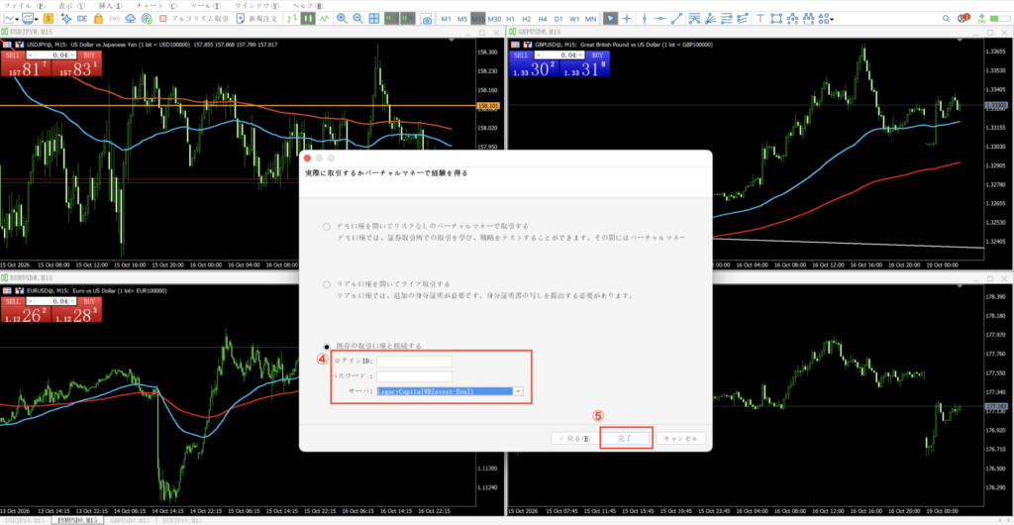
Task: Select M30 timeframe
Action: [x=494, y=19]
